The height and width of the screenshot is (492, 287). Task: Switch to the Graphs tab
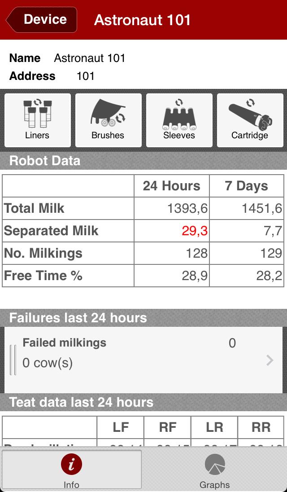pyautogui.click(x=215, y=470)
